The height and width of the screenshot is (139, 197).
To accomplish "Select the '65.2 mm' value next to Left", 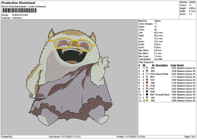I will tap(158, 33).
